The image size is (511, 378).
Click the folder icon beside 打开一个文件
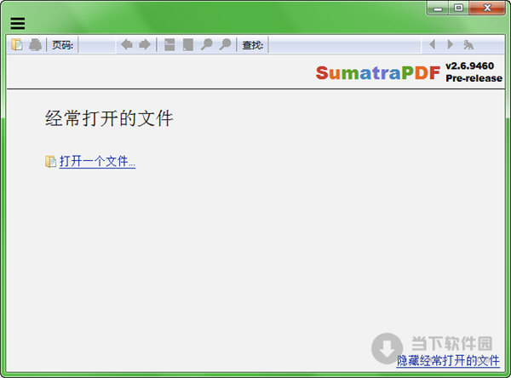click(50, 161)
